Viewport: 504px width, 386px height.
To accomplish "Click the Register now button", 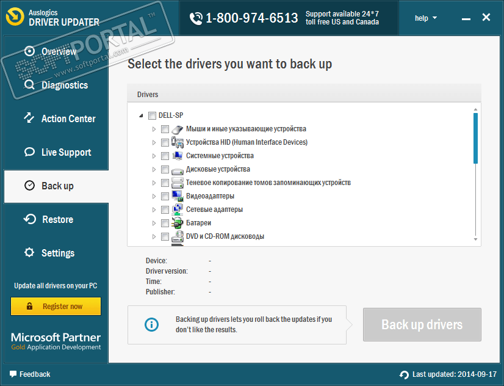I will (x=56, y=306).
